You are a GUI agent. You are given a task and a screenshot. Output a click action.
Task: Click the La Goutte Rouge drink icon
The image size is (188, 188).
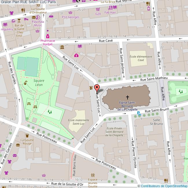click(27, 135)
